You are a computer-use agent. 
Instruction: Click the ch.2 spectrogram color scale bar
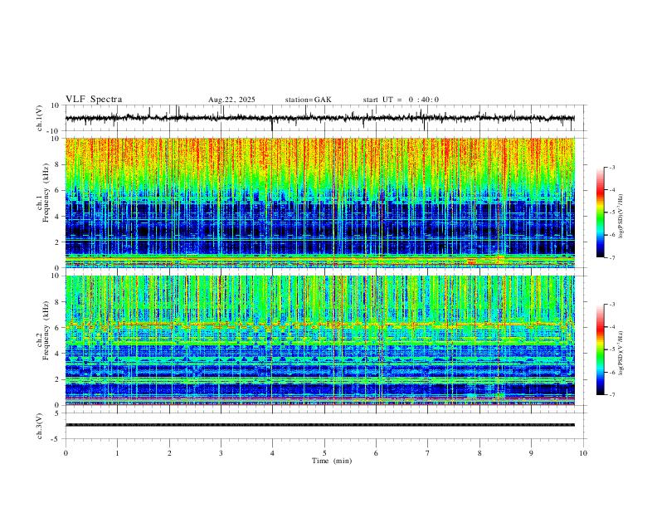[x=600, y=349]
